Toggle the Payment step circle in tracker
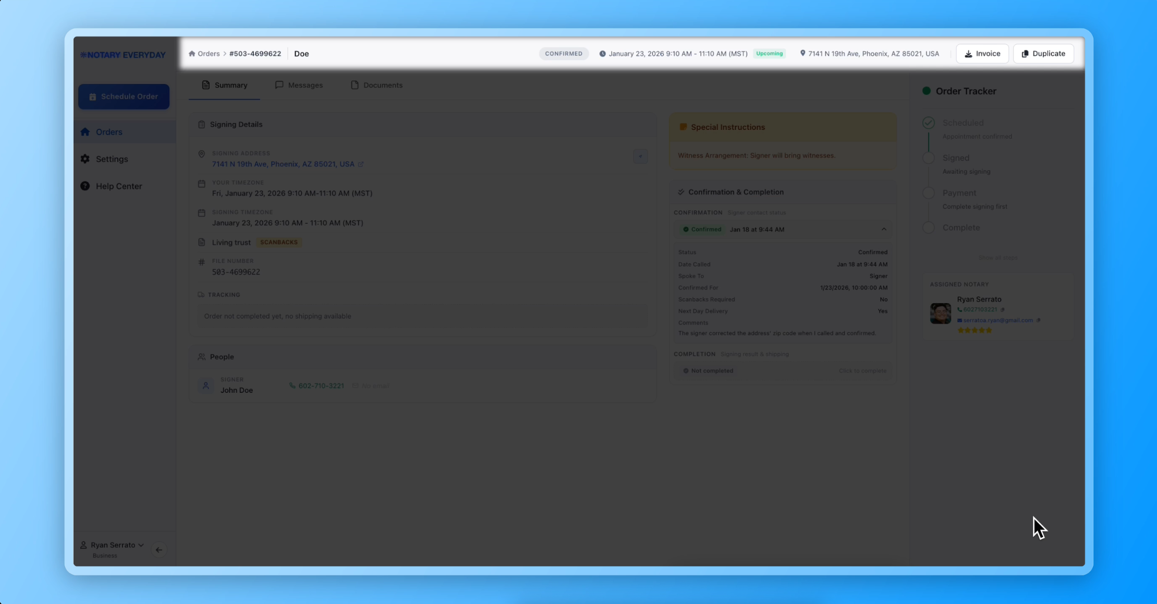1157x604 pixels. click(x=928, y=193)
